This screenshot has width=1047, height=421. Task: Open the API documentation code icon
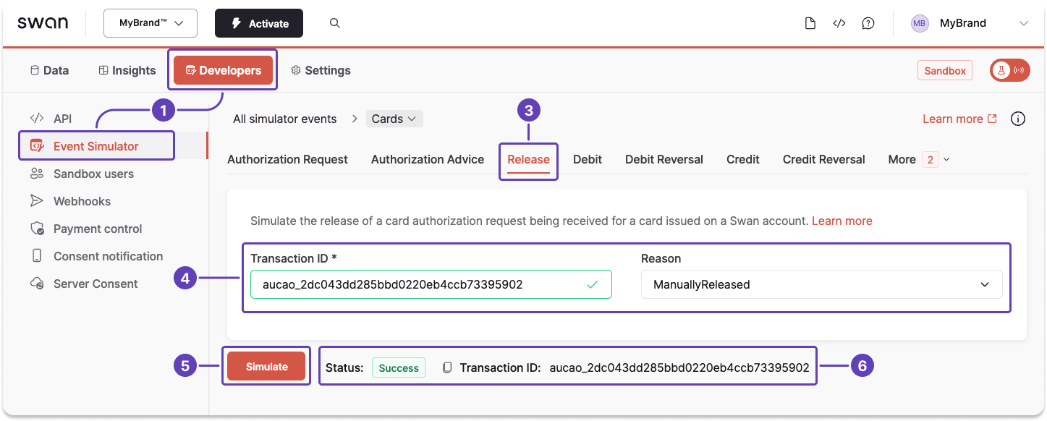tap(839, 22)
